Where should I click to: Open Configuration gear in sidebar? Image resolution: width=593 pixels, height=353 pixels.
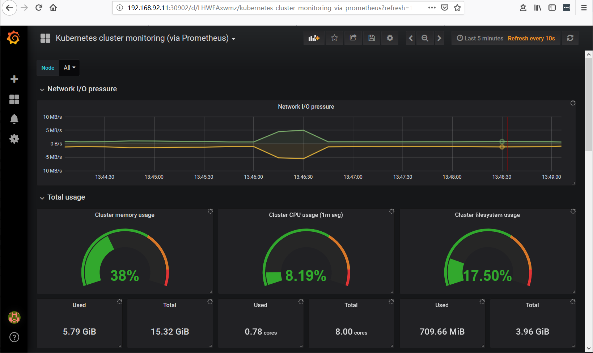(x=14, y=139)
